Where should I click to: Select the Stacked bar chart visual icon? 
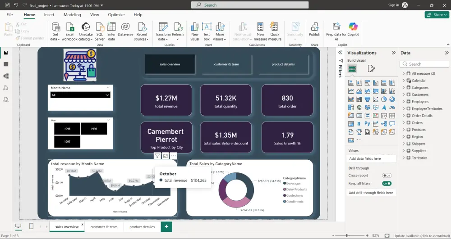coord(351,83)
